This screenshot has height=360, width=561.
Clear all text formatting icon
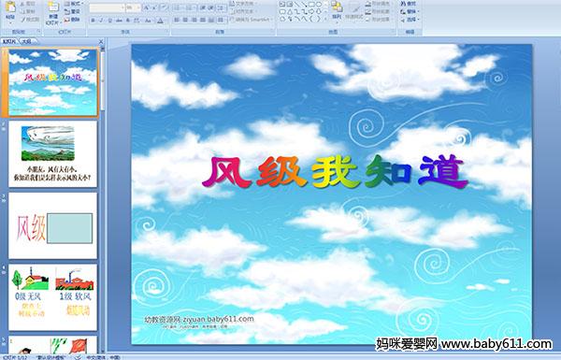164,7
